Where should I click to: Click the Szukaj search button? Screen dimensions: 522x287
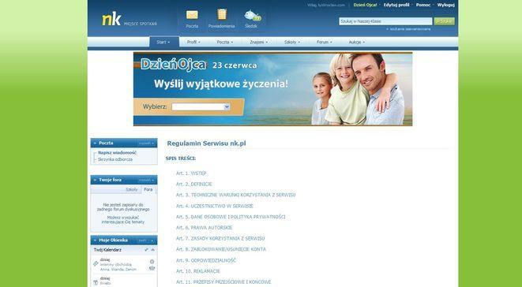[x=444, y=21]
